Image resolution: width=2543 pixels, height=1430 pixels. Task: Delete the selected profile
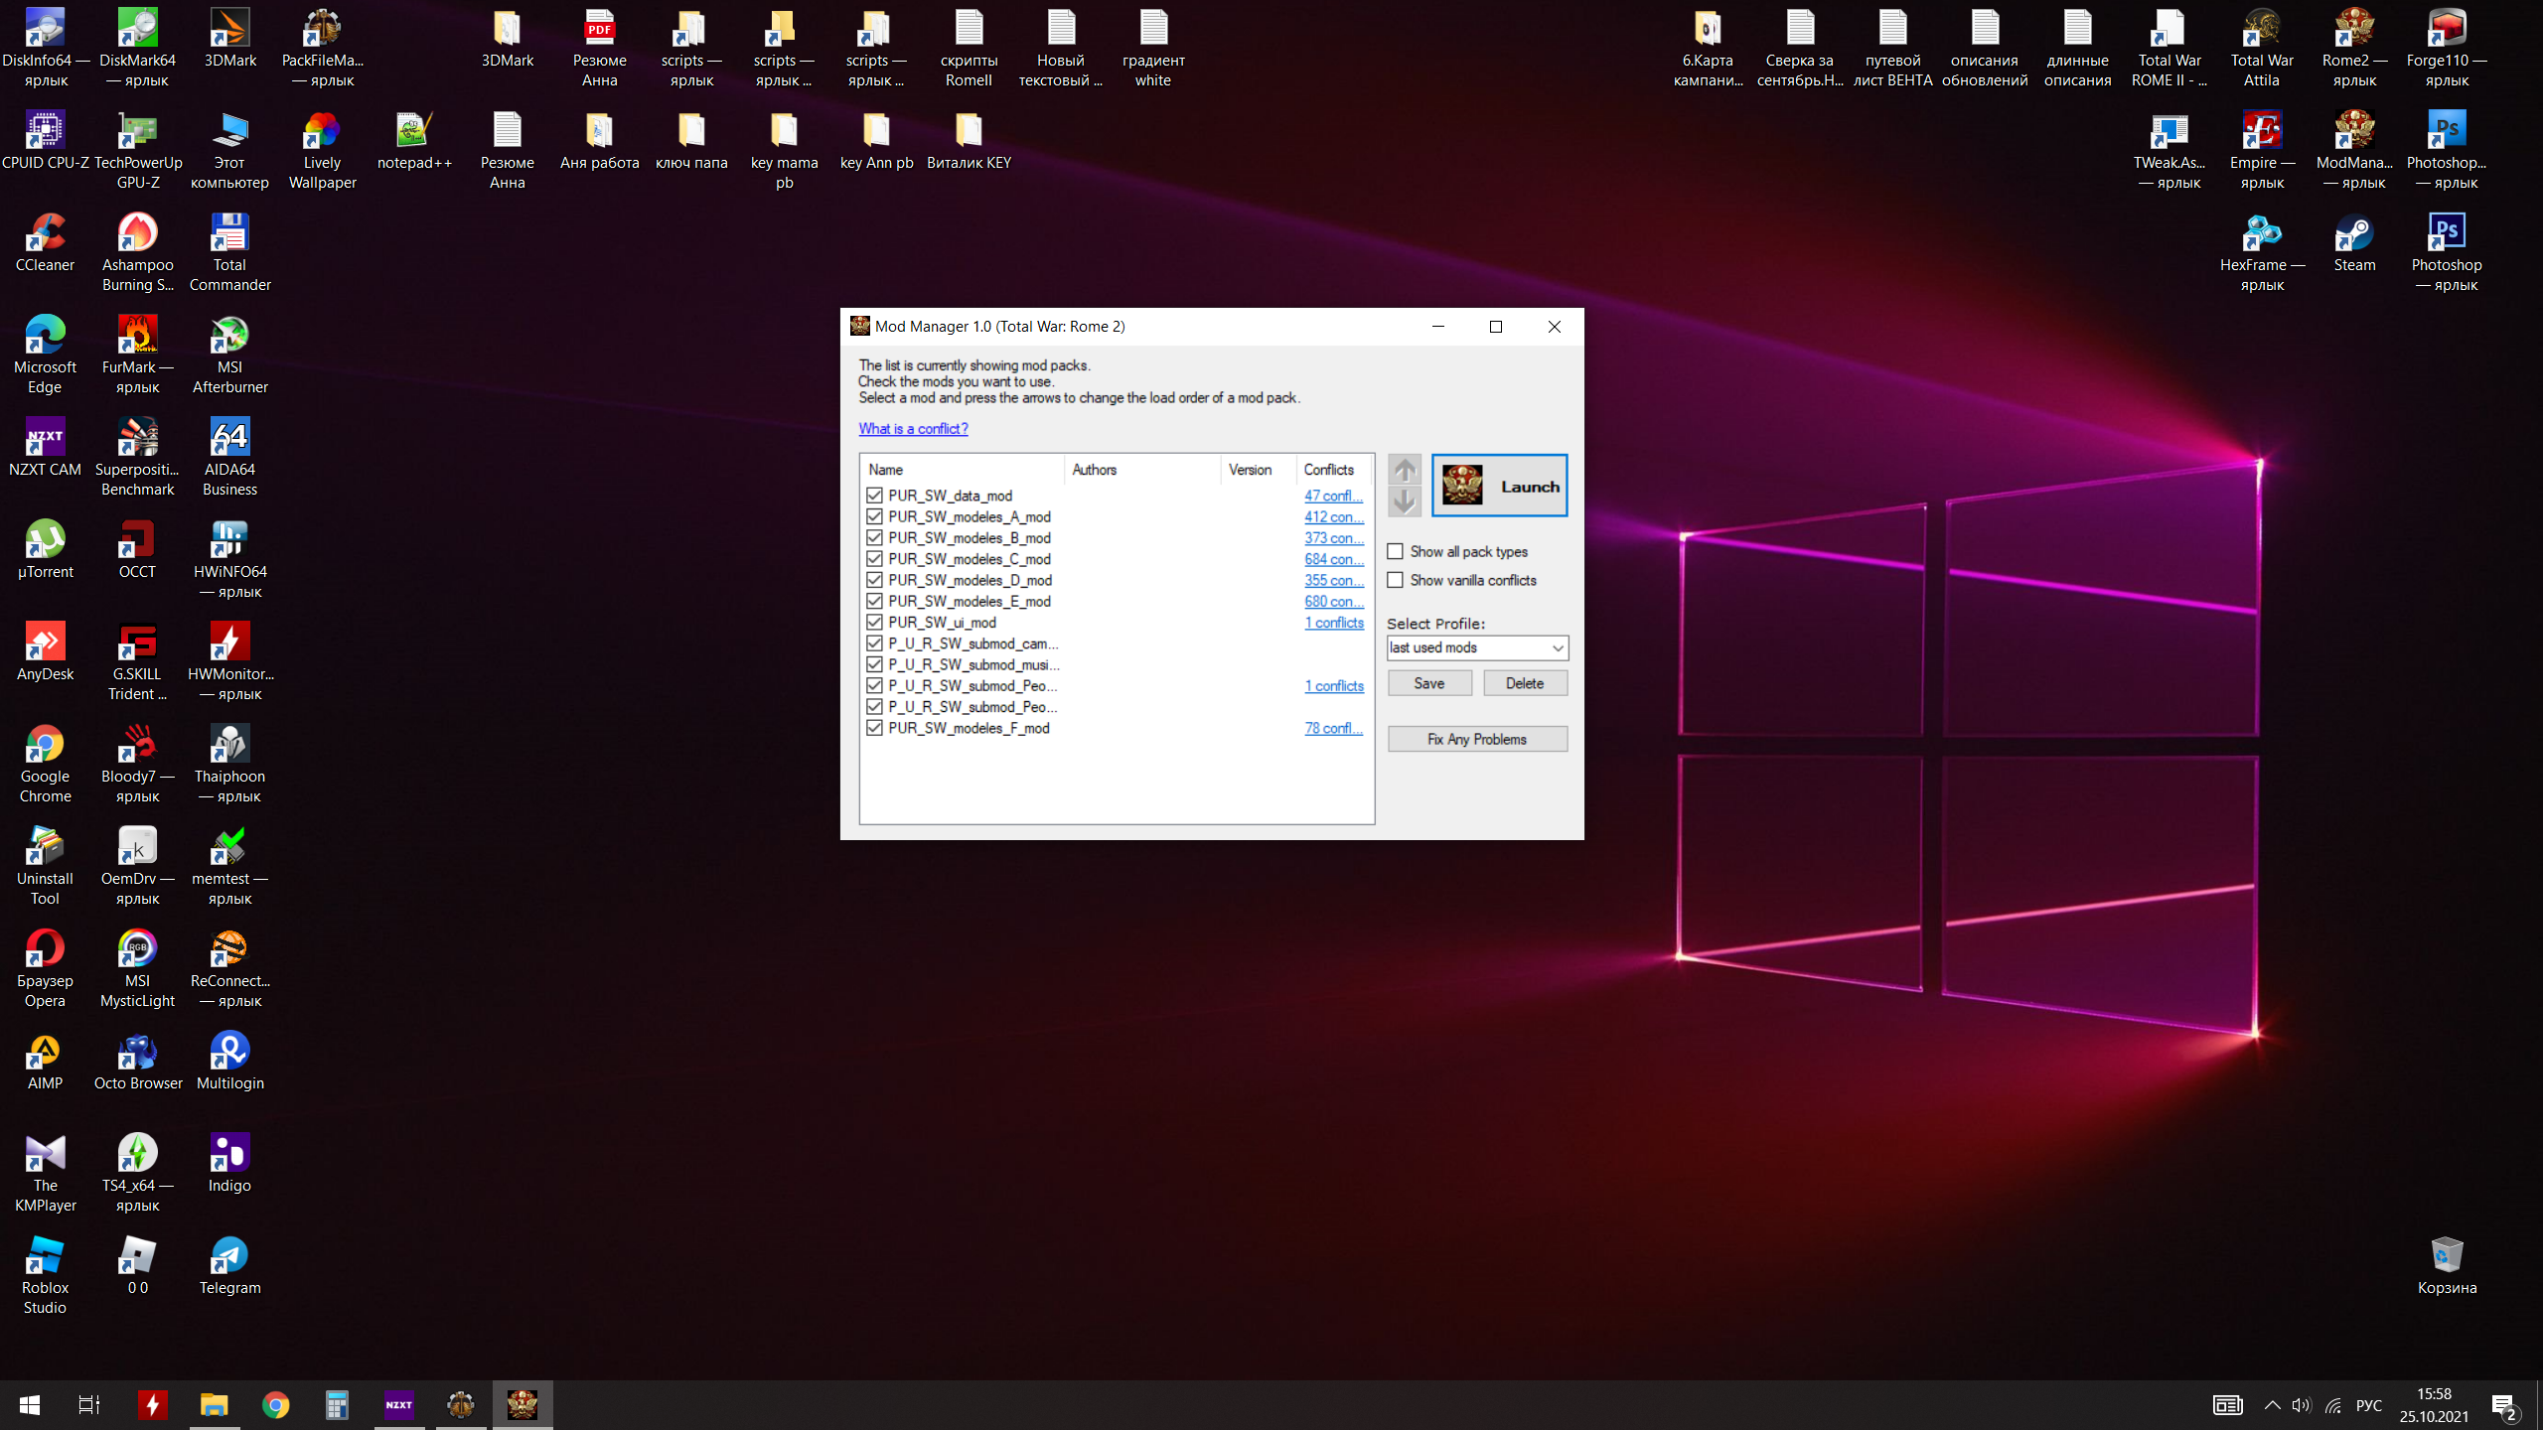(1525, 683)
